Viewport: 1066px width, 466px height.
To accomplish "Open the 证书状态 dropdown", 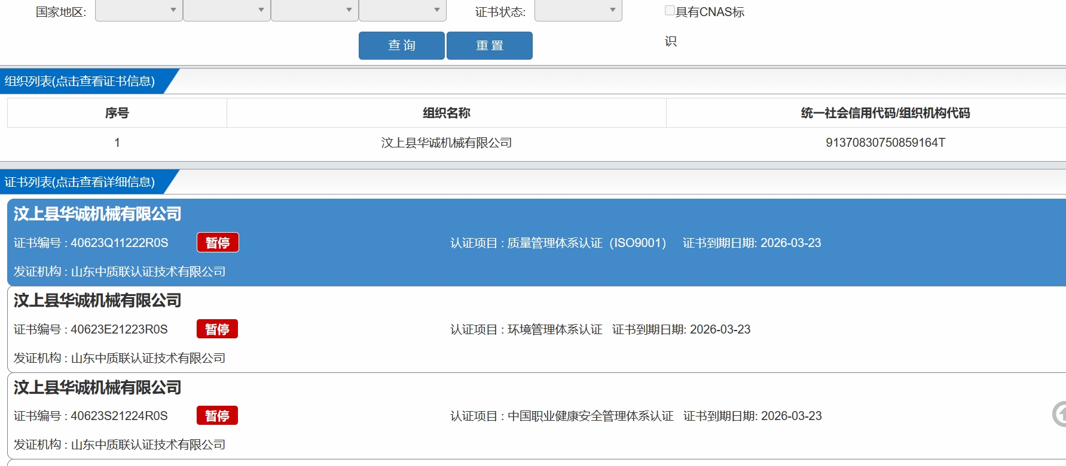I will tap(578, 11).
